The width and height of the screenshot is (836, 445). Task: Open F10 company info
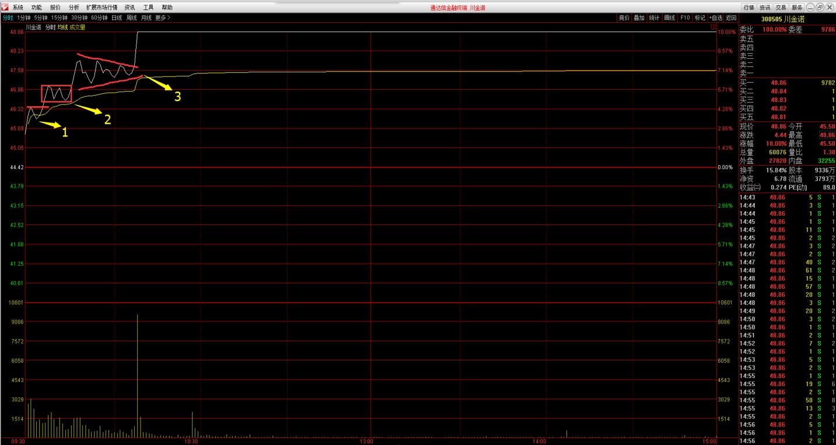point(685,18)
